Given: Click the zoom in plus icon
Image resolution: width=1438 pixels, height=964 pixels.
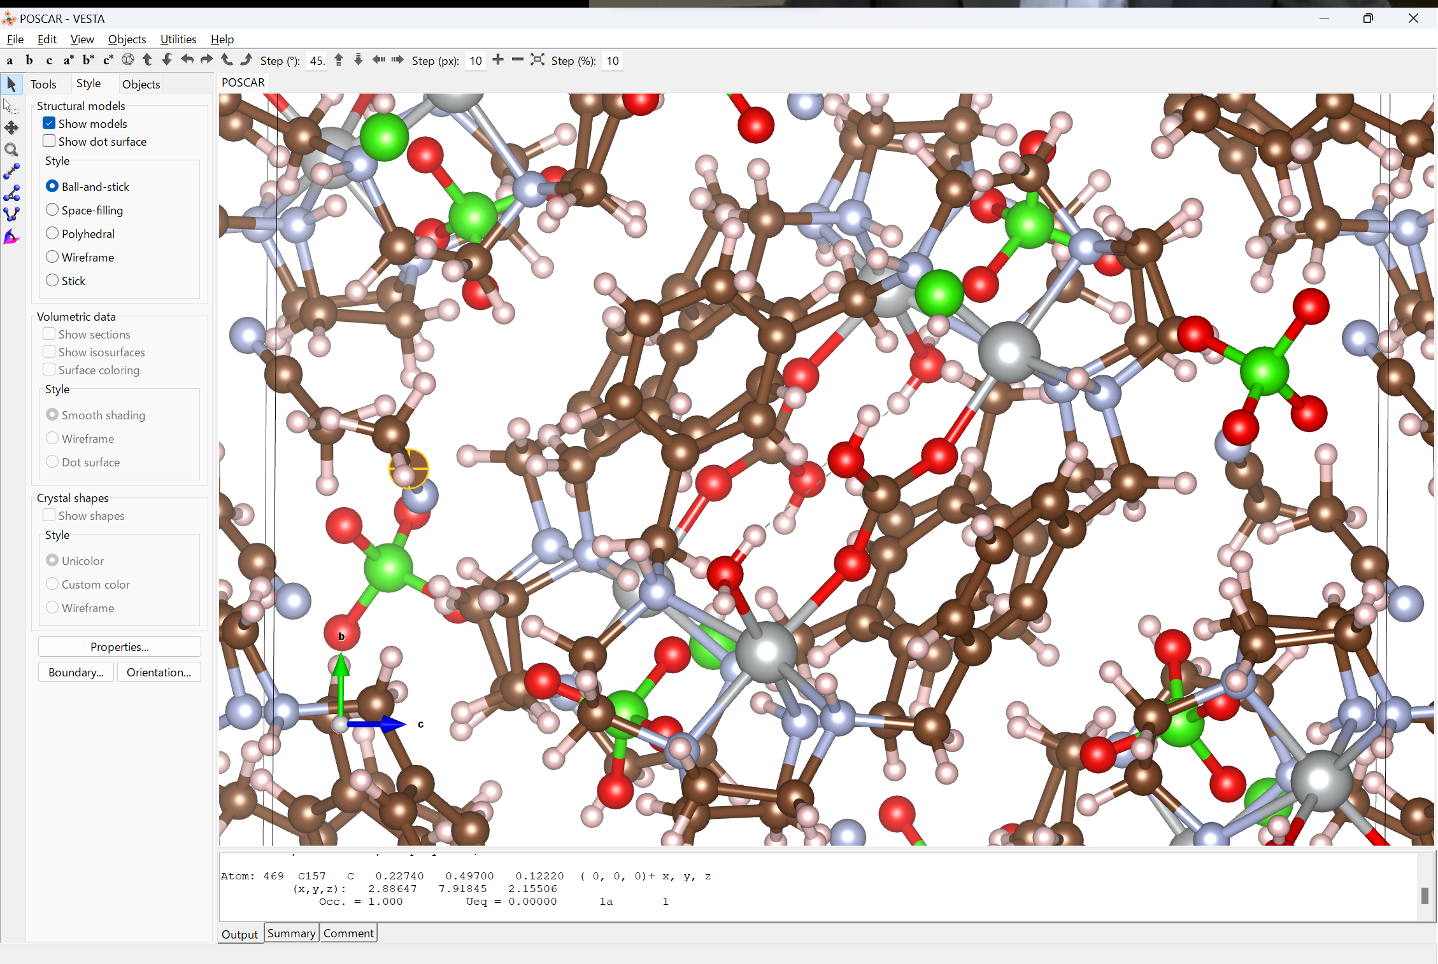Looking at the screenshot, I should point(498,60).
